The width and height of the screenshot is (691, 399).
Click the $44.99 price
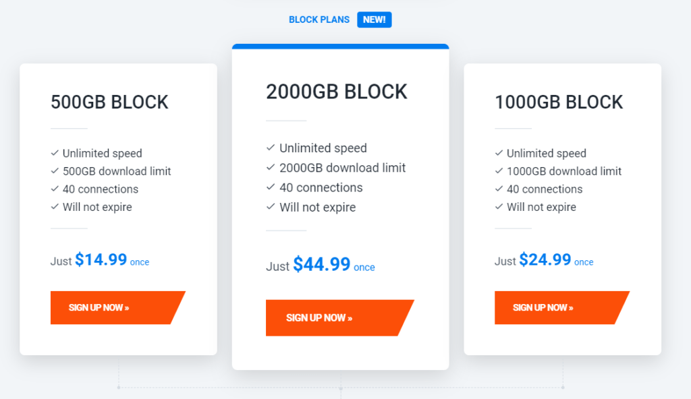322,264
